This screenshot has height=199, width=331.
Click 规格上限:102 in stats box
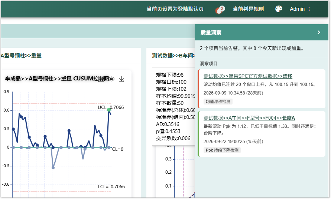pyautogui.click(x=171, y=89)
